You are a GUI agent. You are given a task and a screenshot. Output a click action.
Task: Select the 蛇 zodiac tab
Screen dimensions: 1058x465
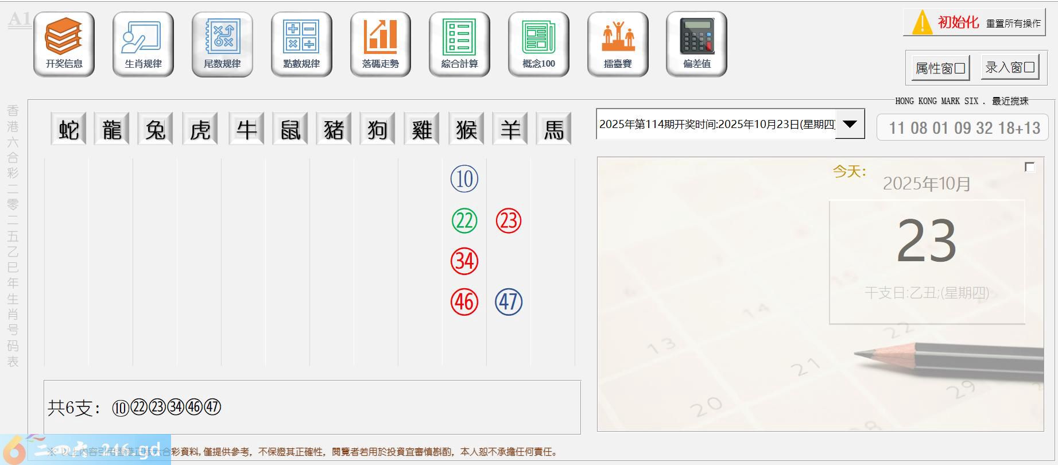pyautogui.click(x=69, y=129)
